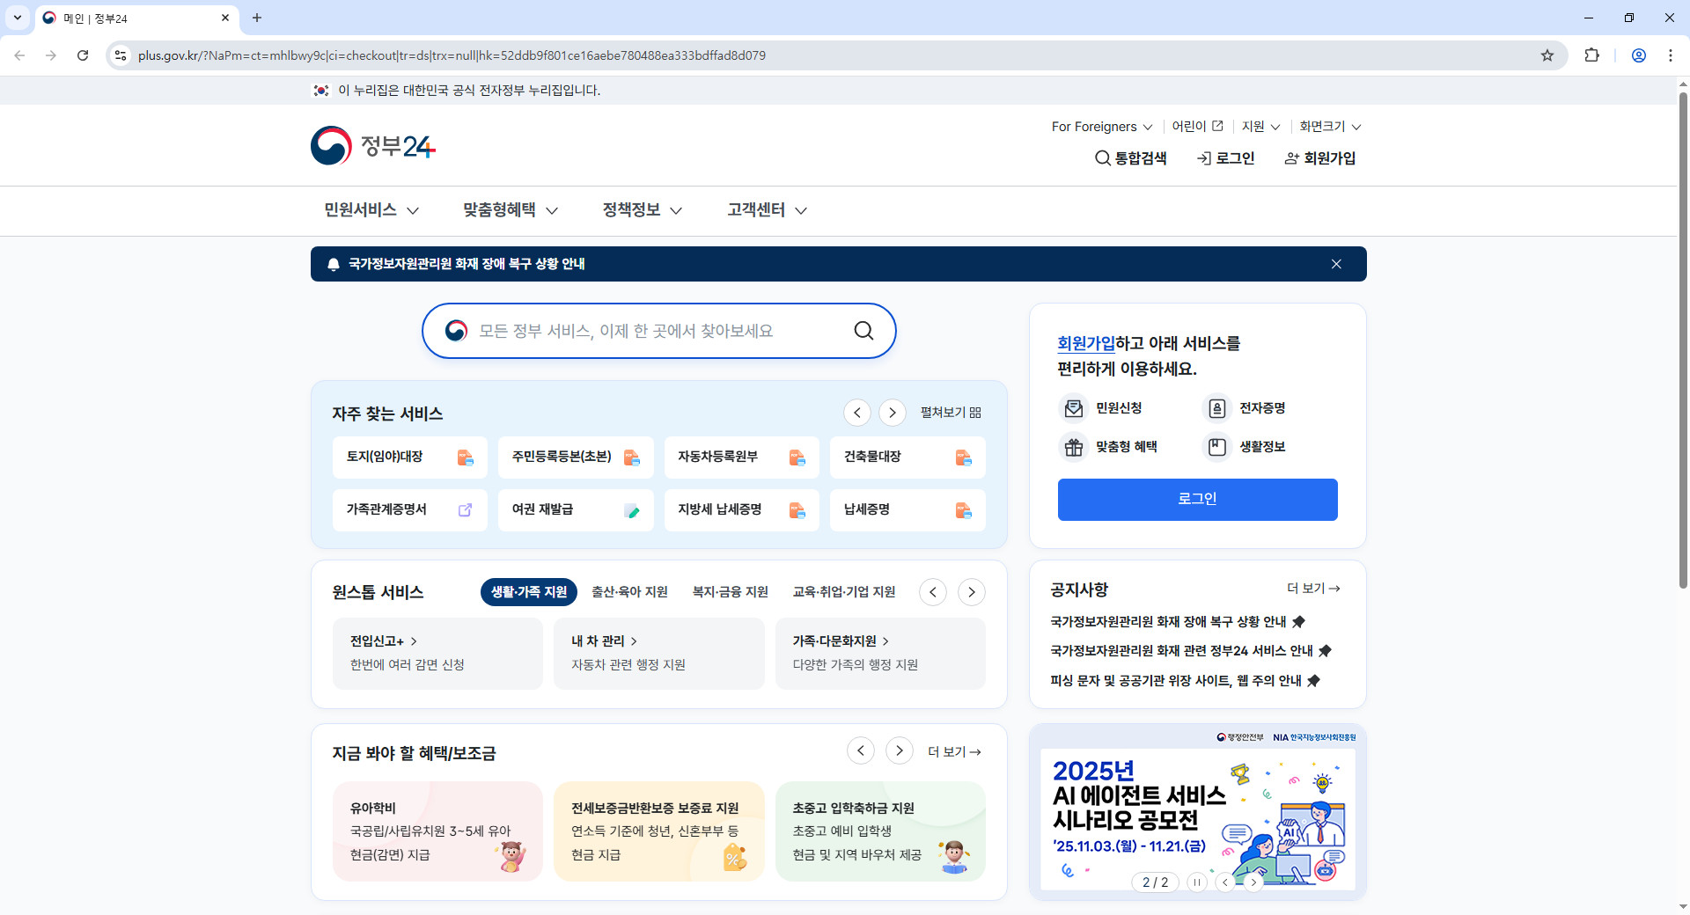Open the 전세보증금반환보증 보증료 지원 card
Image resolution: width=1690 pixels, height=915 pixels.
(659, 831)
